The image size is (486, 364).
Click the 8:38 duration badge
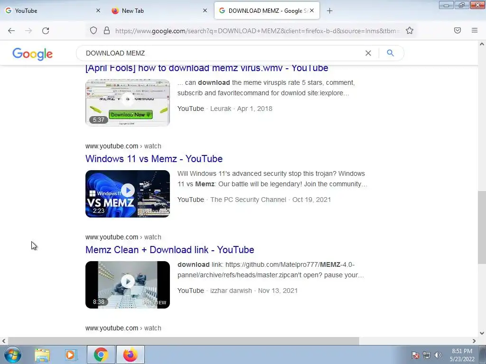tap(99, 302)
